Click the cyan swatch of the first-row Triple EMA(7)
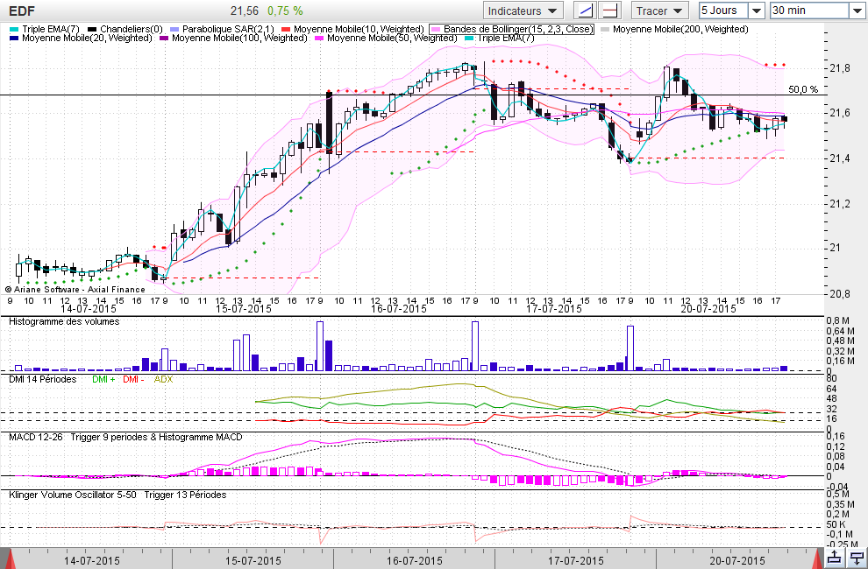 (x=14, y=29)
